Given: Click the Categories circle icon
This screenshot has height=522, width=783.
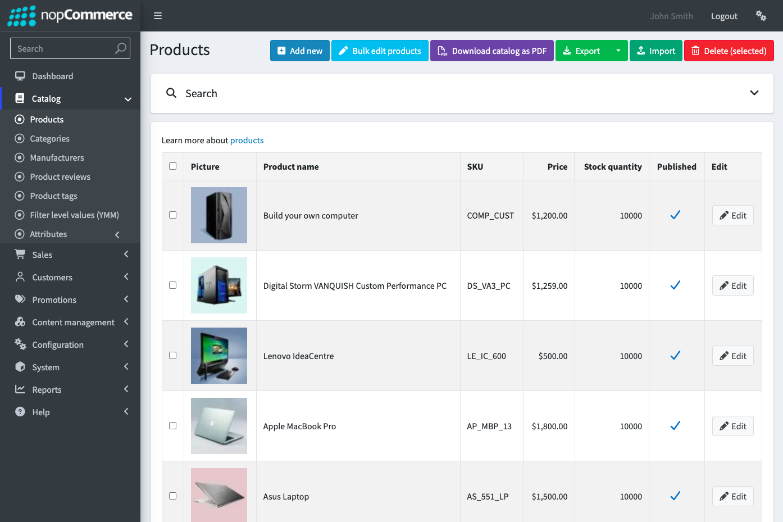Looking at the screenshot, I should 20,139.
